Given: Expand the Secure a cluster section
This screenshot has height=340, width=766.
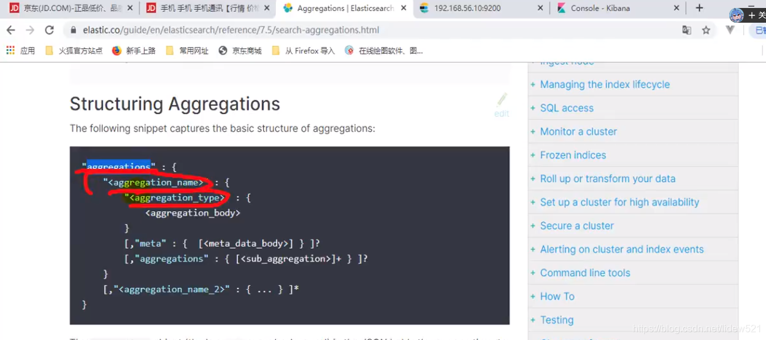Looking at the screenshot, I should coord(533,226).
